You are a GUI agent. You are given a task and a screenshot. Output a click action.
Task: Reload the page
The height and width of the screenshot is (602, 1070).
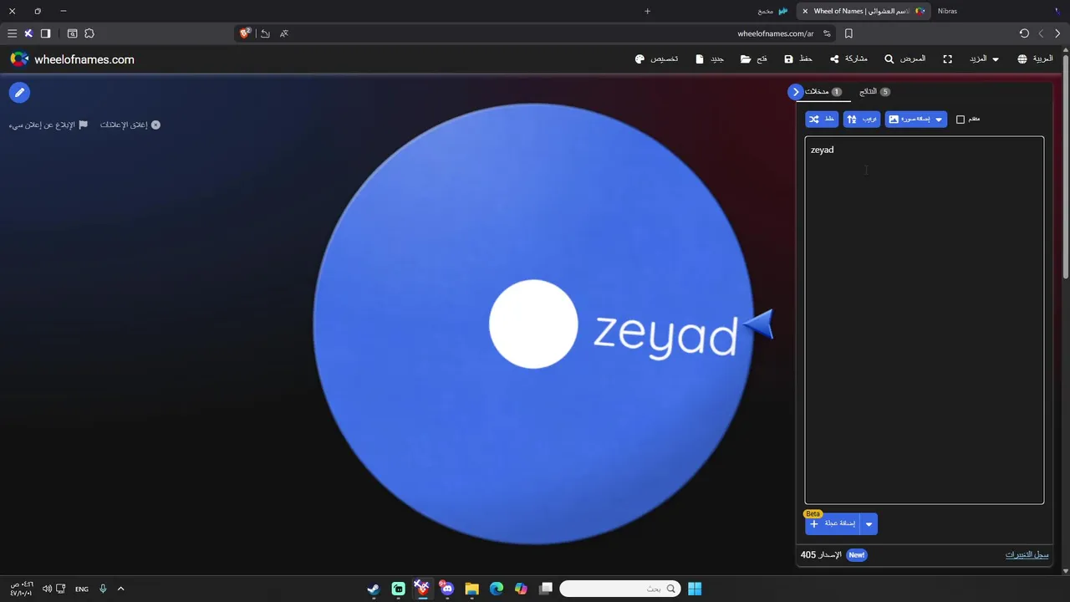pos(1024,33)
